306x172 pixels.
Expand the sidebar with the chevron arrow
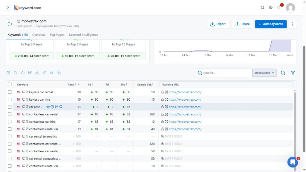(8, 7)
